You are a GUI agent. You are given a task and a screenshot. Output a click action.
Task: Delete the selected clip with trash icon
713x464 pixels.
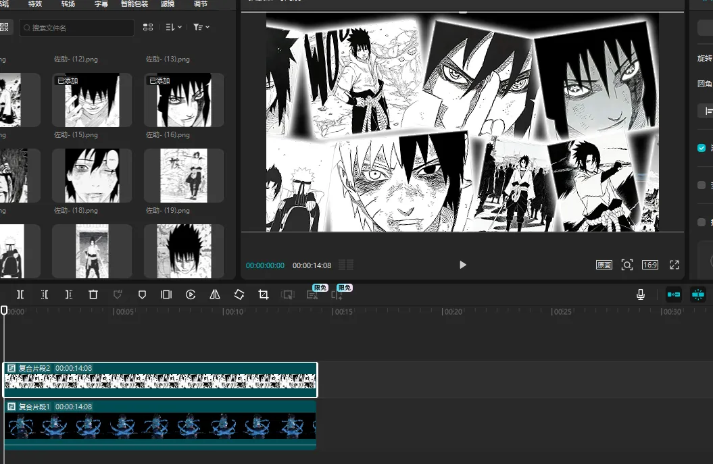pos(93,294)
